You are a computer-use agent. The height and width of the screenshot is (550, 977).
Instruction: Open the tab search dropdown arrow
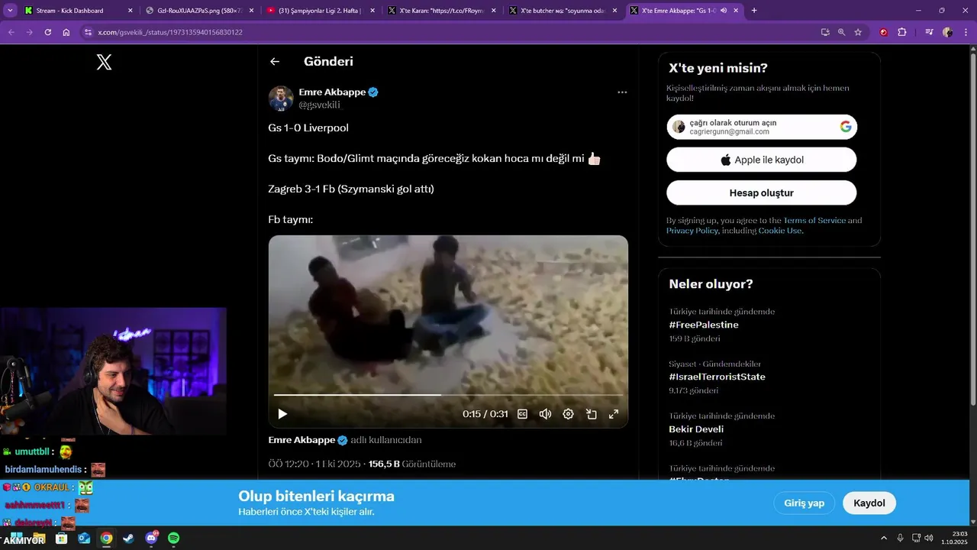(x=10, y=11)
